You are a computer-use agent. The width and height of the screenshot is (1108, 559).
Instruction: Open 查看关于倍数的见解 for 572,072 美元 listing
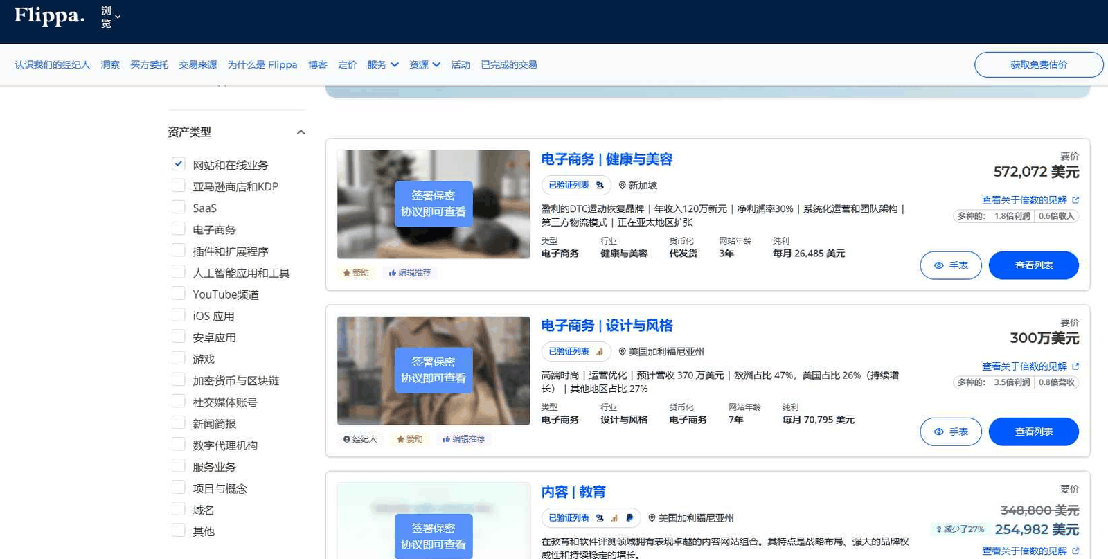pyautogui.click(x=1030, y=200)
